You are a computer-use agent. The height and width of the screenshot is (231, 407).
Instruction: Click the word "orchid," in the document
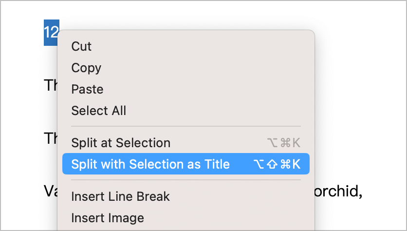[x=338, y=191]
